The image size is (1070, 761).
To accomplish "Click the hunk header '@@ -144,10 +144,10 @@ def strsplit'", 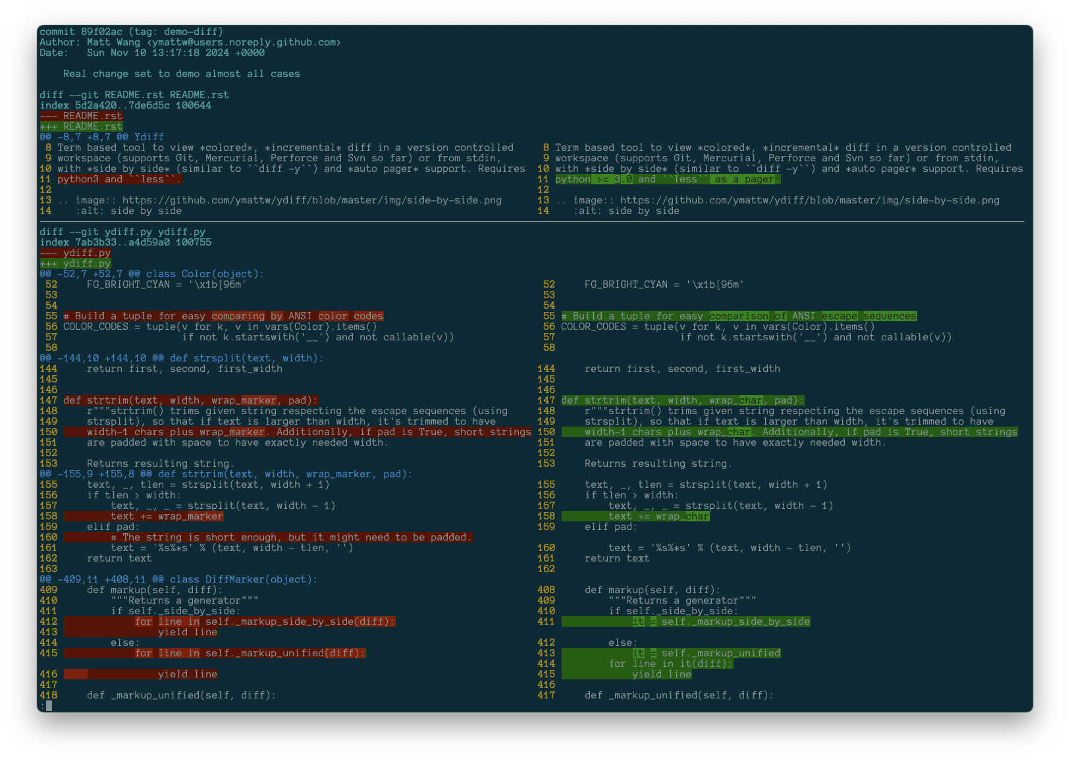I will (181, 358).
